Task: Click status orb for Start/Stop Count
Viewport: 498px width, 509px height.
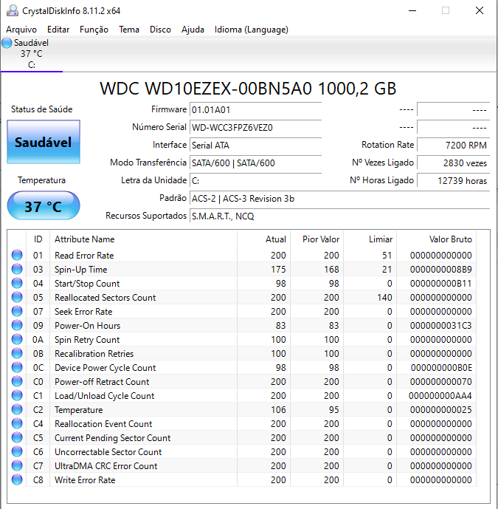Action: point(17,283)
